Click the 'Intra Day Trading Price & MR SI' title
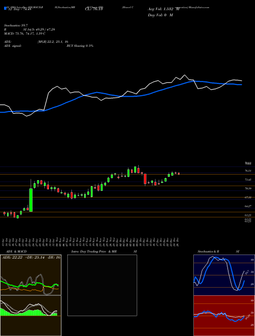The image size is (255, 336). (105, 251)
